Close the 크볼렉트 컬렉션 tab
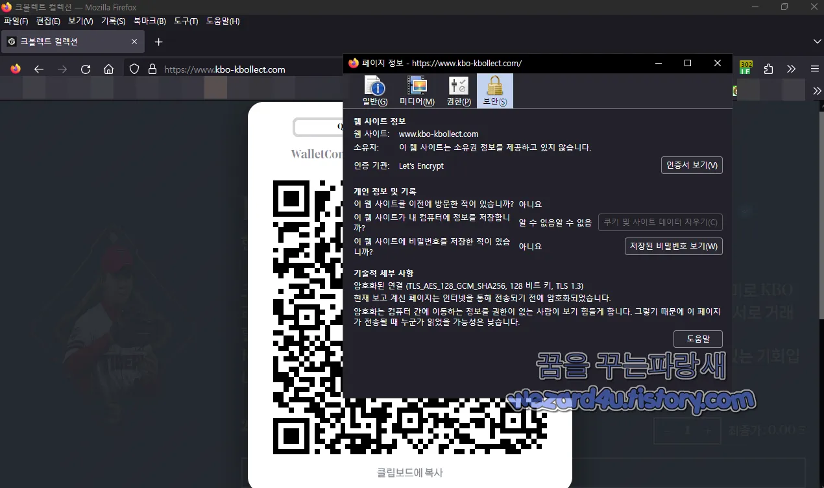824x488 pixels. click(134, 42)
